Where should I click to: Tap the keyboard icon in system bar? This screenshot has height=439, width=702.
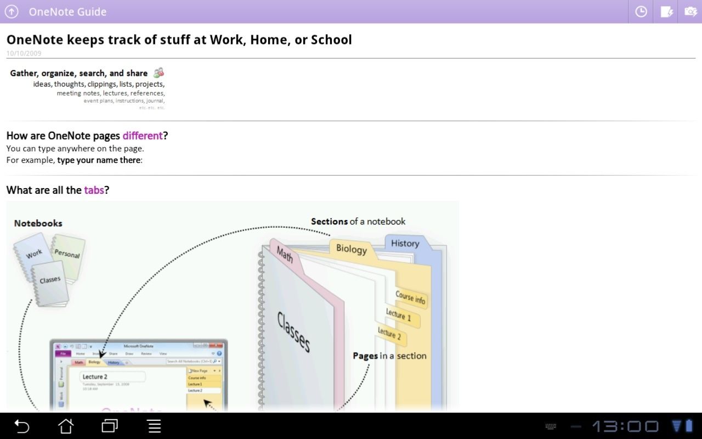point(551,426)
